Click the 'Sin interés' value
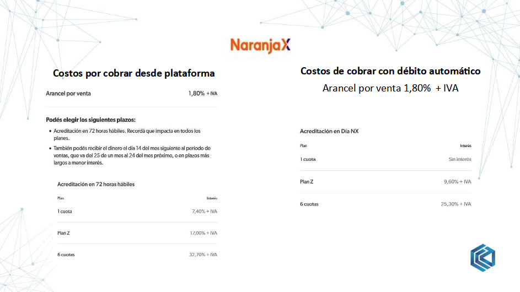Screen dimensions: 520x292 pyautogui.click(x=460, y=159)
